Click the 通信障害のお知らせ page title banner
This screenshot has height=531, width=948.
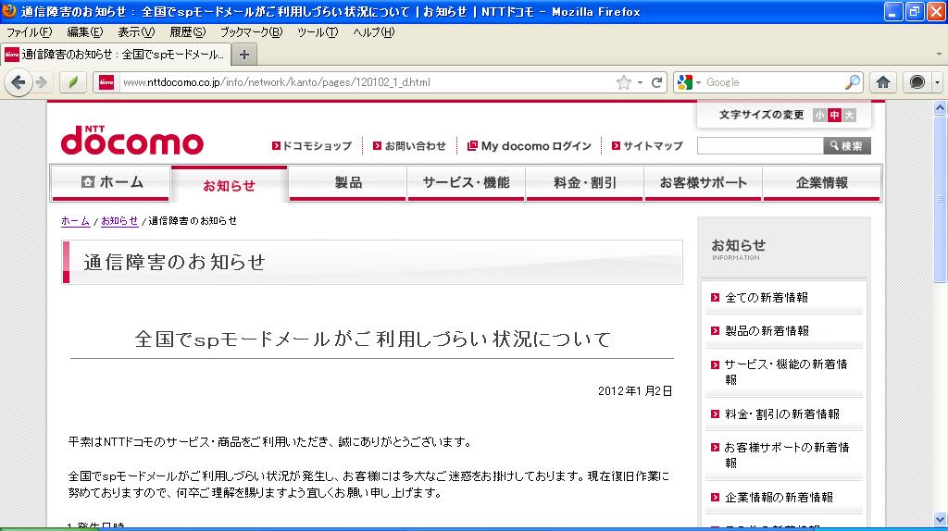click(372, 262)
